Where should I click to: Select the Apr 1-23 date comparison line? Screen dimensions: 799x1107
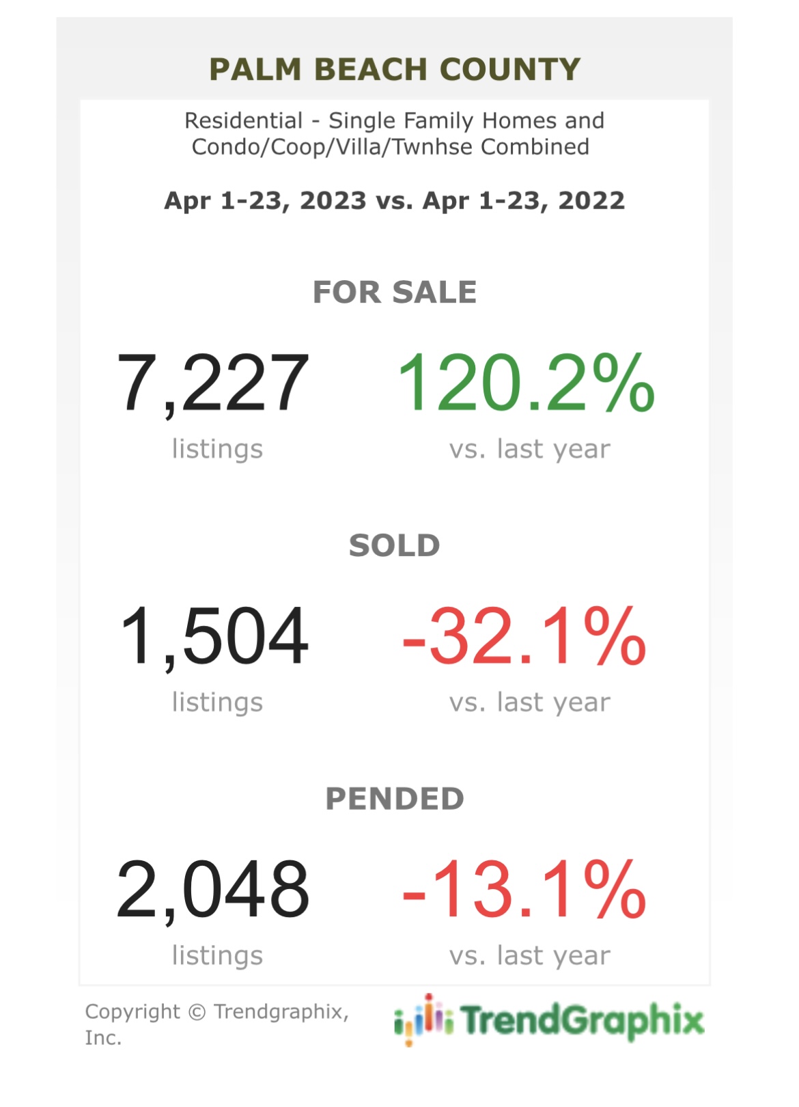(x=394, y=200)
